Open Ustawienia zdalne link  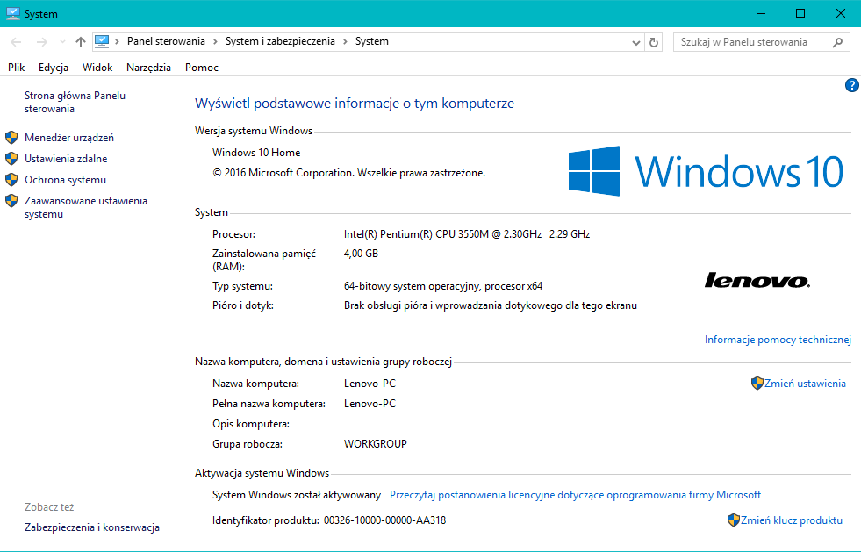(x=66, y=159)
